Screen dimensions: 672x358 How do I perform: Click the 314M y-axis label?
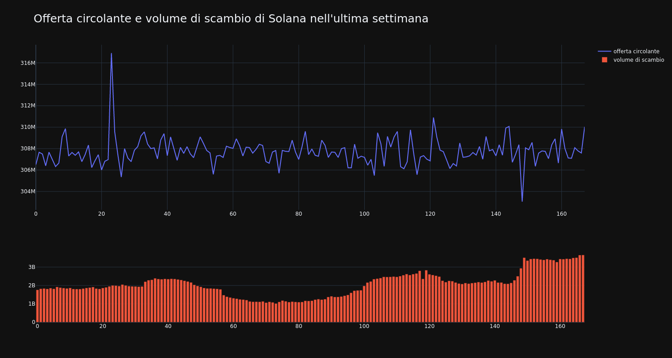[x=28, y=85]
